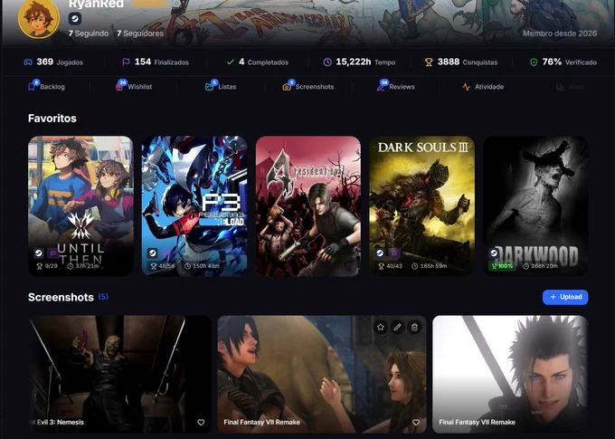Like the Resident Evil 3: Nemesis screenshot with the heart
Screen dimensions: 615x439
201,423
